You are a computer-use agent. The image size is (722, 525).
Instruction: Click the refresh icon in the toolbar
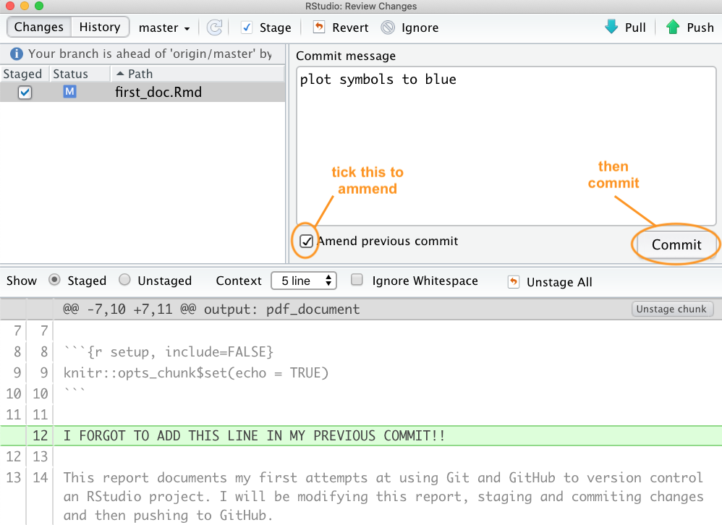click(214, 27)
